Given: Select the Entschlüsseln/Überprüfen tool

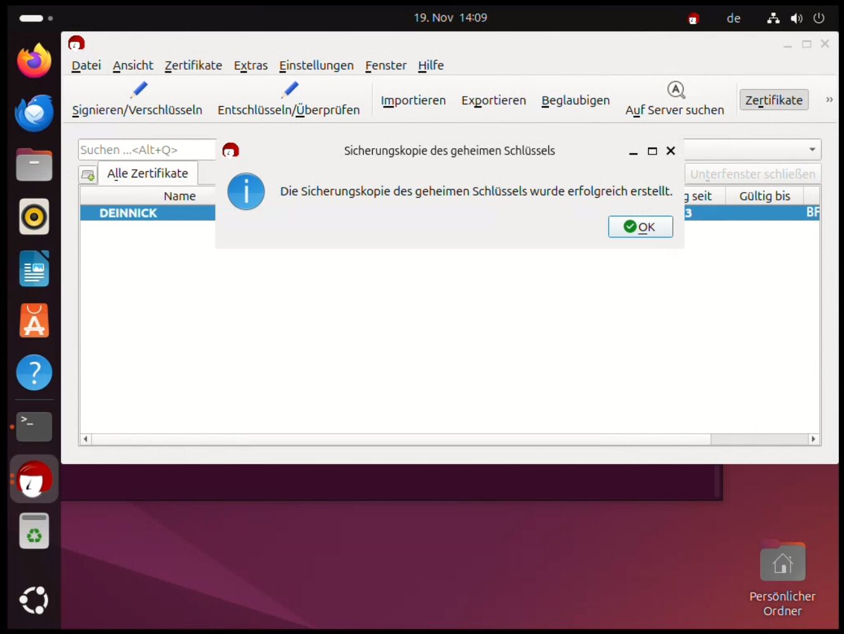Looking at the screenshot, I should click(289, 100).
